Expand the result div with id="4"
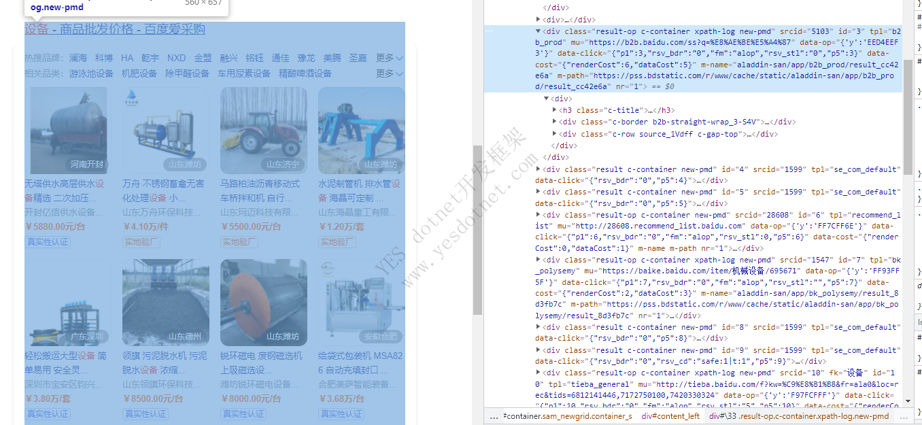Viewport: 922px width, 425px height. [539, 169]
